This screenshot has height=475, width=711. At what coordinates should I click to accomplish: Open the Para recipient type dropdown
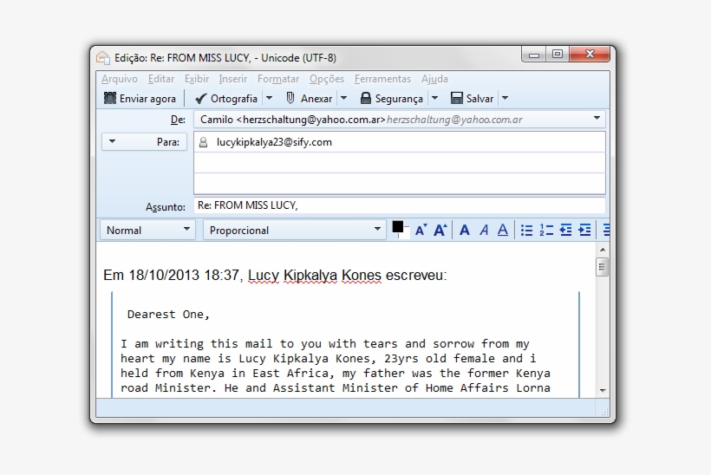pos(144,142)
